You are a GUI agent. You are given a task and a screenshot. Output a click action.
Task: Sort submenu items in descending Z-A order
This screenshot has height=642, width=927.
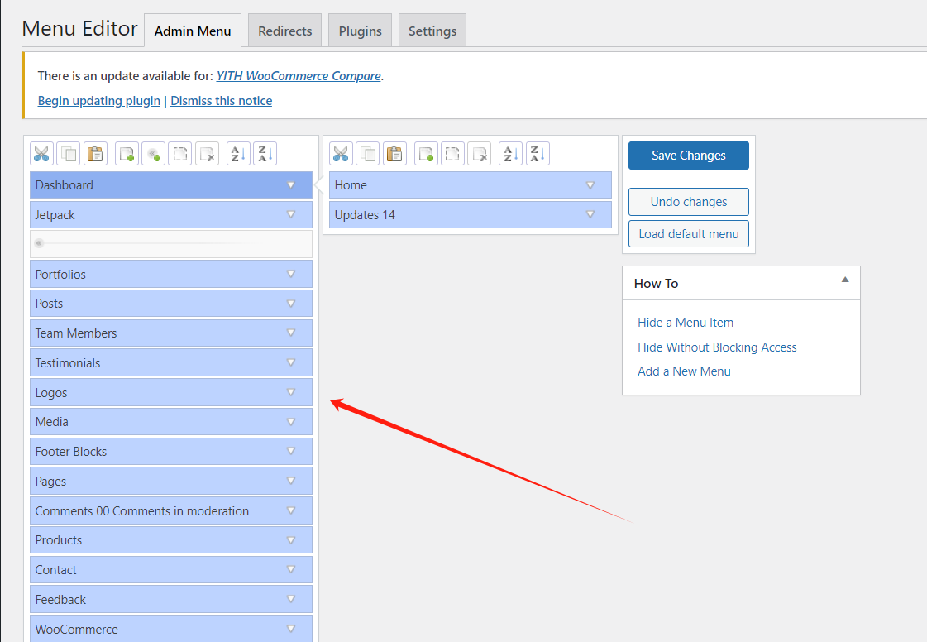tap(538, 154)
